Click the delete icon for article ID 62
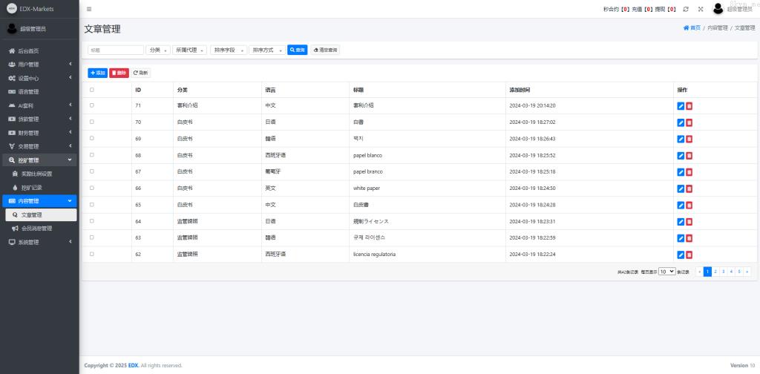This screenshot has height=374, width=760. [689, 255]
